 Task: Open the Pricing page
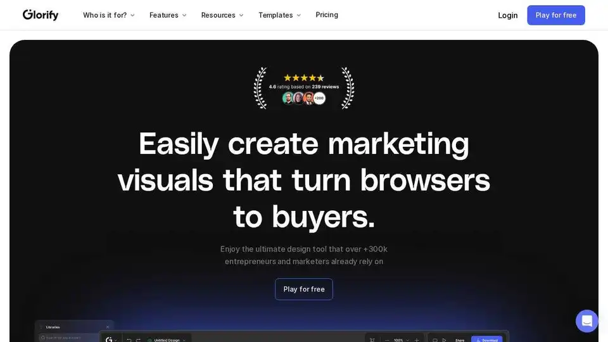(327, 15)
